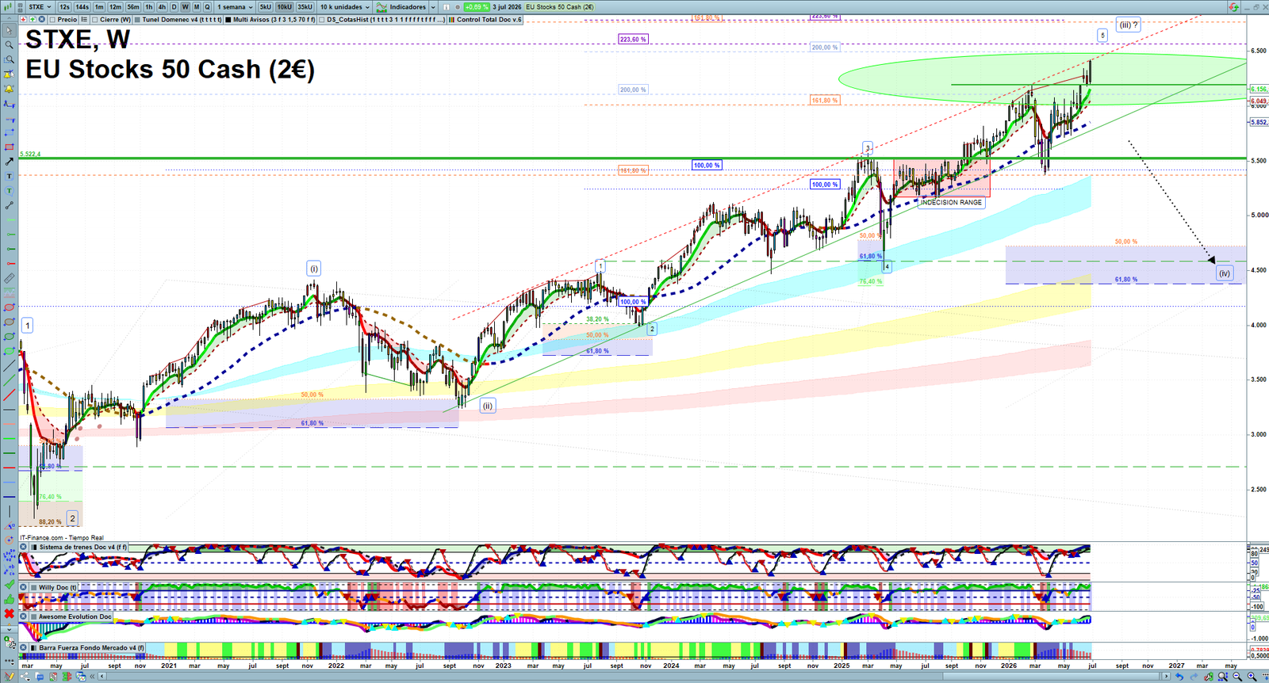Toggle the Precio checkbox
The width and height of the screenshot is (1269, 683).
tap(52, 19)
